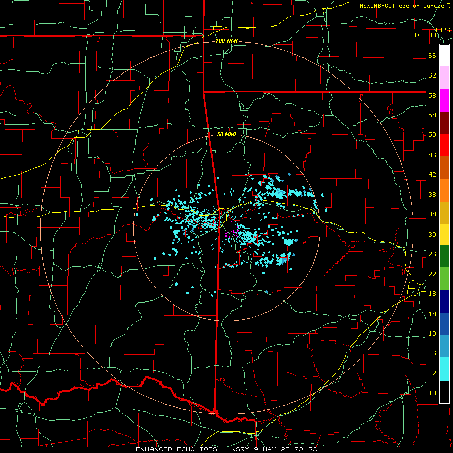Select the dark red legend swatch
453x453 pixels.
pyautogui.click(x=444, y=122)
